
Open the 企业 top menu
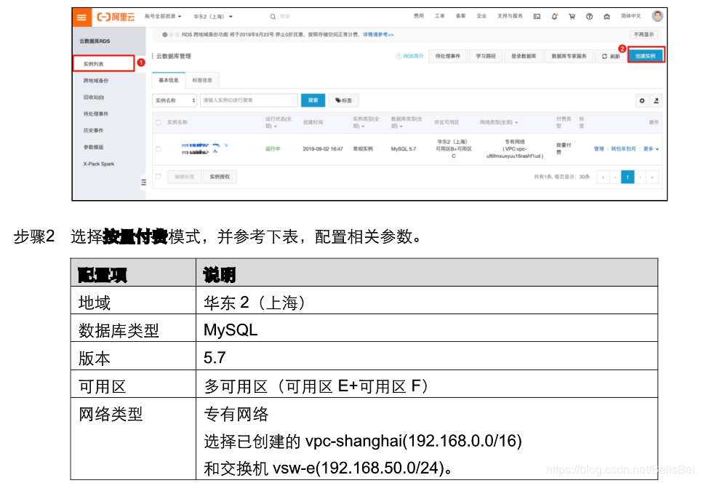point(481,16)
